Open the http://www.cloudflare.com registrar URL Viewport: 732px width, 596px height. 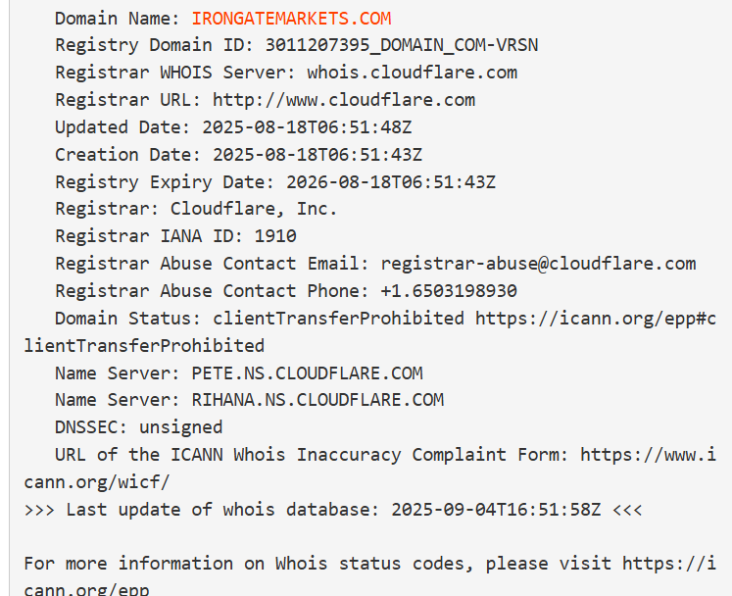click(344, 100)
